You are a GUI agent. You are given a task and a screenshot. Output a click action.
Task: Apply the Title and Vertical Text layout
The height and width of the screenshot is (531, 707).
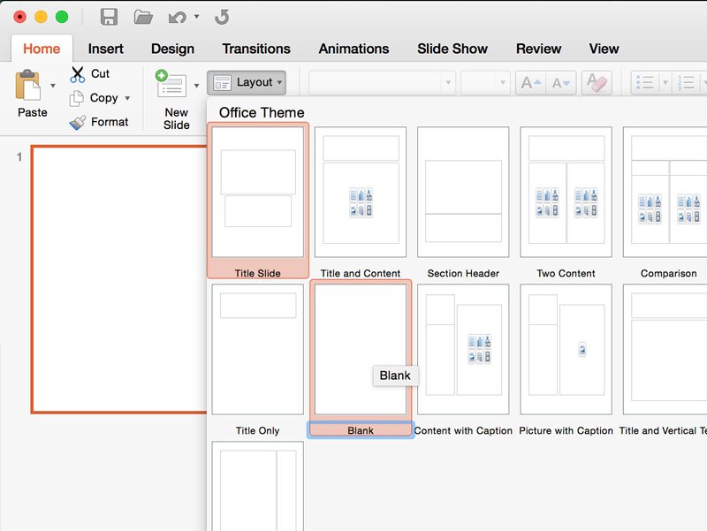tap(665, 360)
